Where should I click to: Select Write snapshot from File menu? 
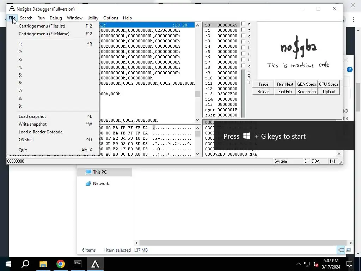click(53, 124)
